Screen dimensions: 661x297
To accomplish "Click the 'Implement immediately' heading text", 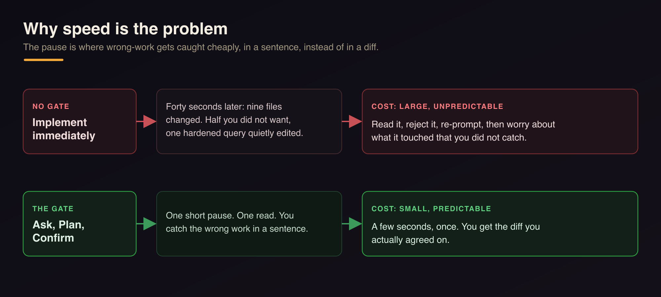I will [x=64, y=129].
